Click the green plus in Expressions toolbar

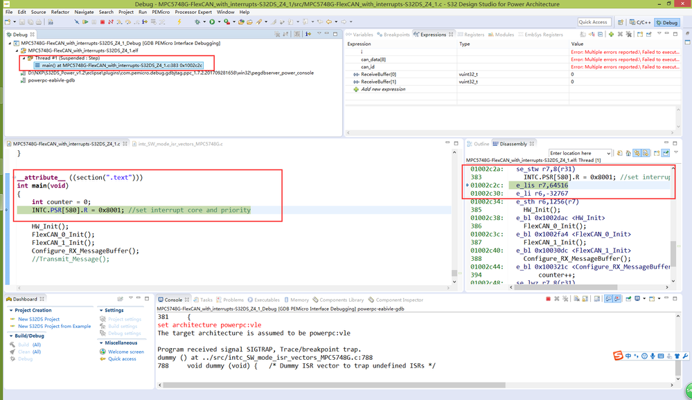click(611, 35)
